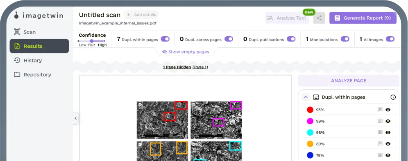This screenshot has height=161, width=408.
Task: Click the History clock icon
Action: [x=17, y=60]
